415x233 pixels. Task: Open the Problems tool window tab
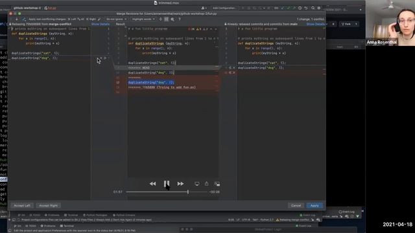pyautogui.click(x=52, y=216)
